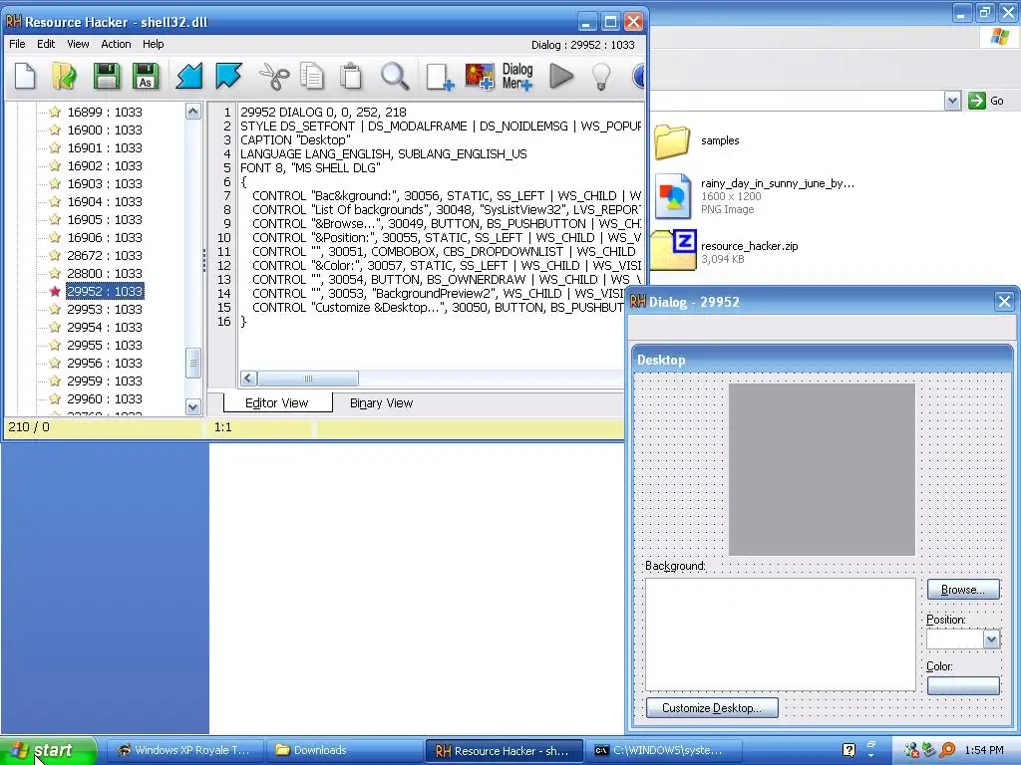
Task: Open the View menu
Action: [x=78, y=44]
